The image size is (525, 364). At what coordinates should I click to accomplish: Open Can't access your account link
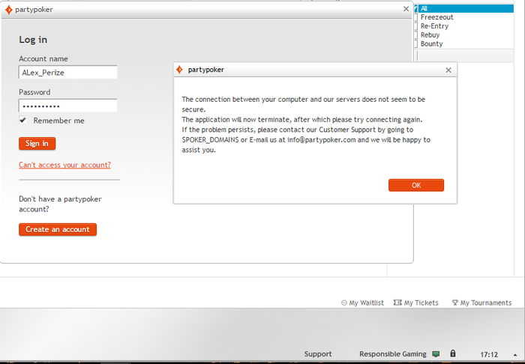(x=64, y=165)
